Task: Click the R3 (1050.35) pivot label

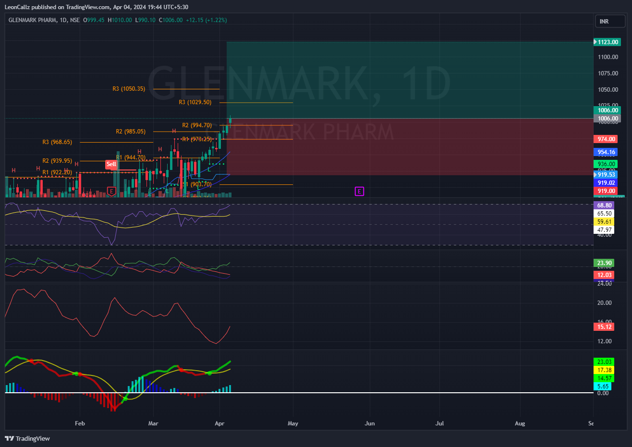Action: (x=129, y=89)
